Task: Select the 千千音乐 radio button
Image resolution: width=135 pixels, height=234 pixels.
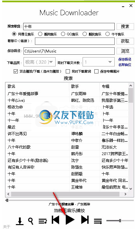Action: (x=107, y=34)
